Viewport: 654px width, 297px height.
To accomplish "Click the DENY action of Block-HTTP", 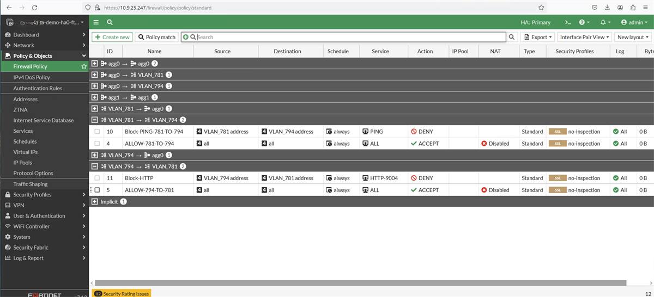I will [422, 178].
